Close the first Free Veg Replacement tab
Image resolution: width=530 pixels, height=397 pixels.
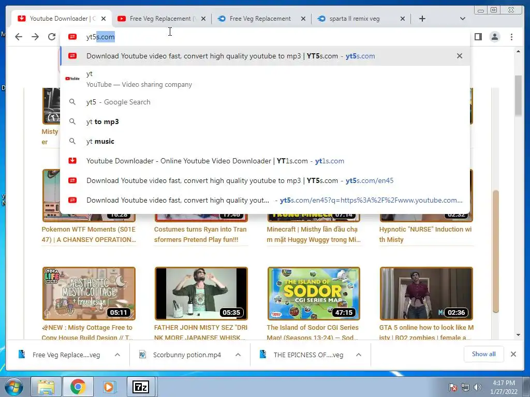(x=203, y=19)
